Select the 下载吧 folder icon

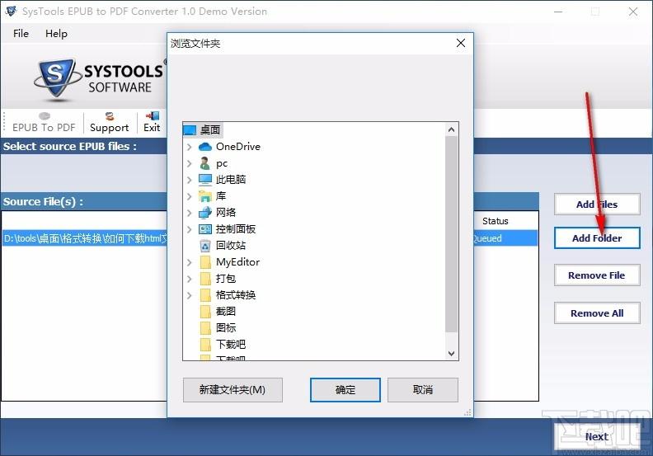click(x=205, y=345)
